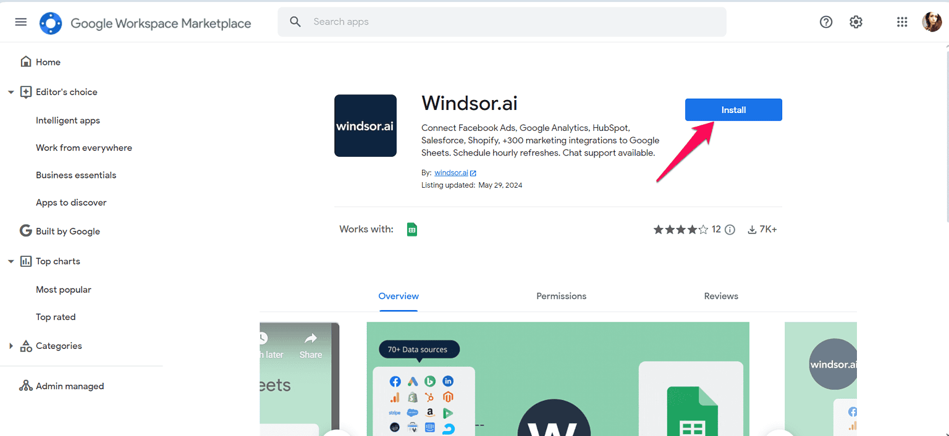This screenshot has height=436, width=949.
Task: Switch to the Reviews tab
Action: [x=721, y=296]
